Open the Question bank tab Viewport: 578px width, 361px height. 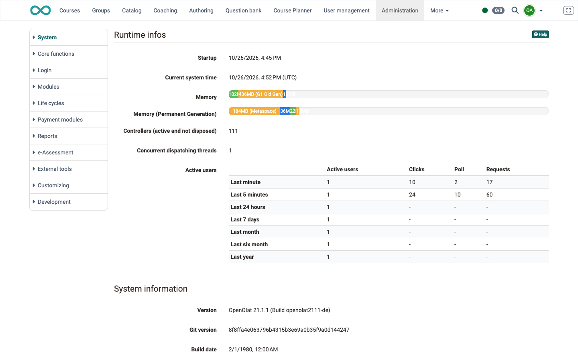243,10
